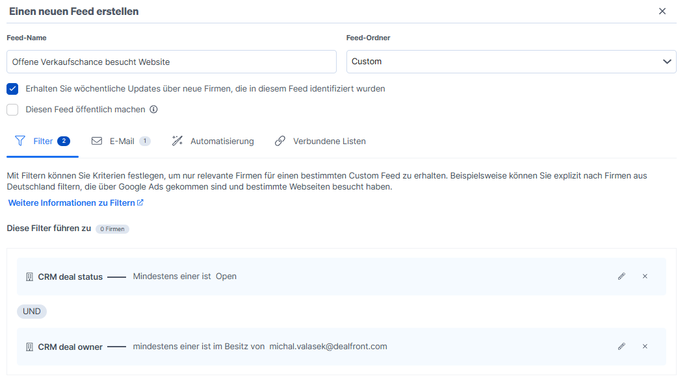Click the building icon before CRM deal status
Image resolution: width=689 pixels, height=383 pixels.
29,276
